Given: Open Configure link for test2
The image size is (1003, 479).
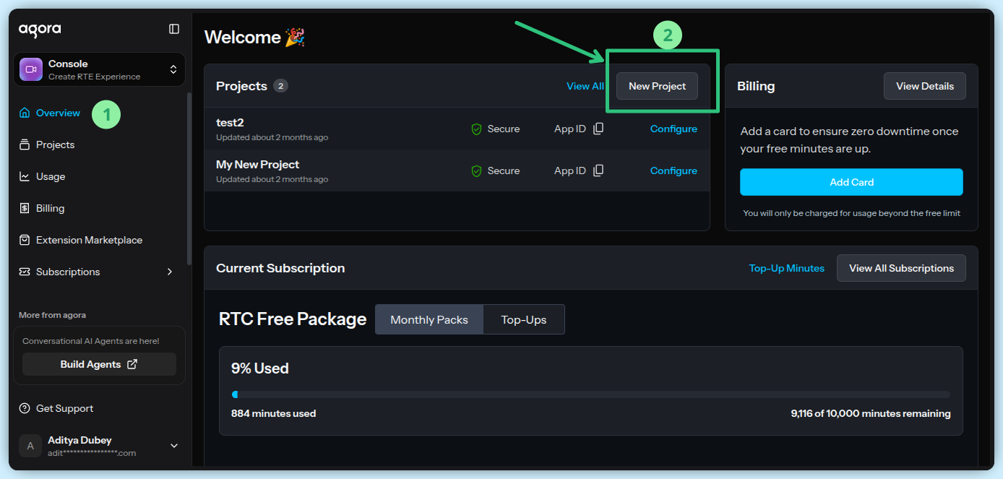Looking at the screenshot, I should click(x=673, y=129).
